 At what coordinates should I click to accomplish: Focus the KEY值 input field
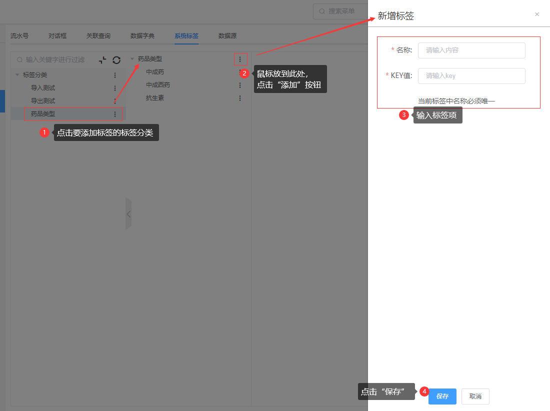coord(471,75)
